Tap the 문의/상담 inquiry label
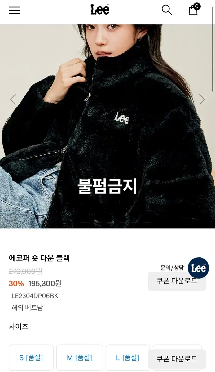Screen dimensions: 215x372 [x=172, y=268]
